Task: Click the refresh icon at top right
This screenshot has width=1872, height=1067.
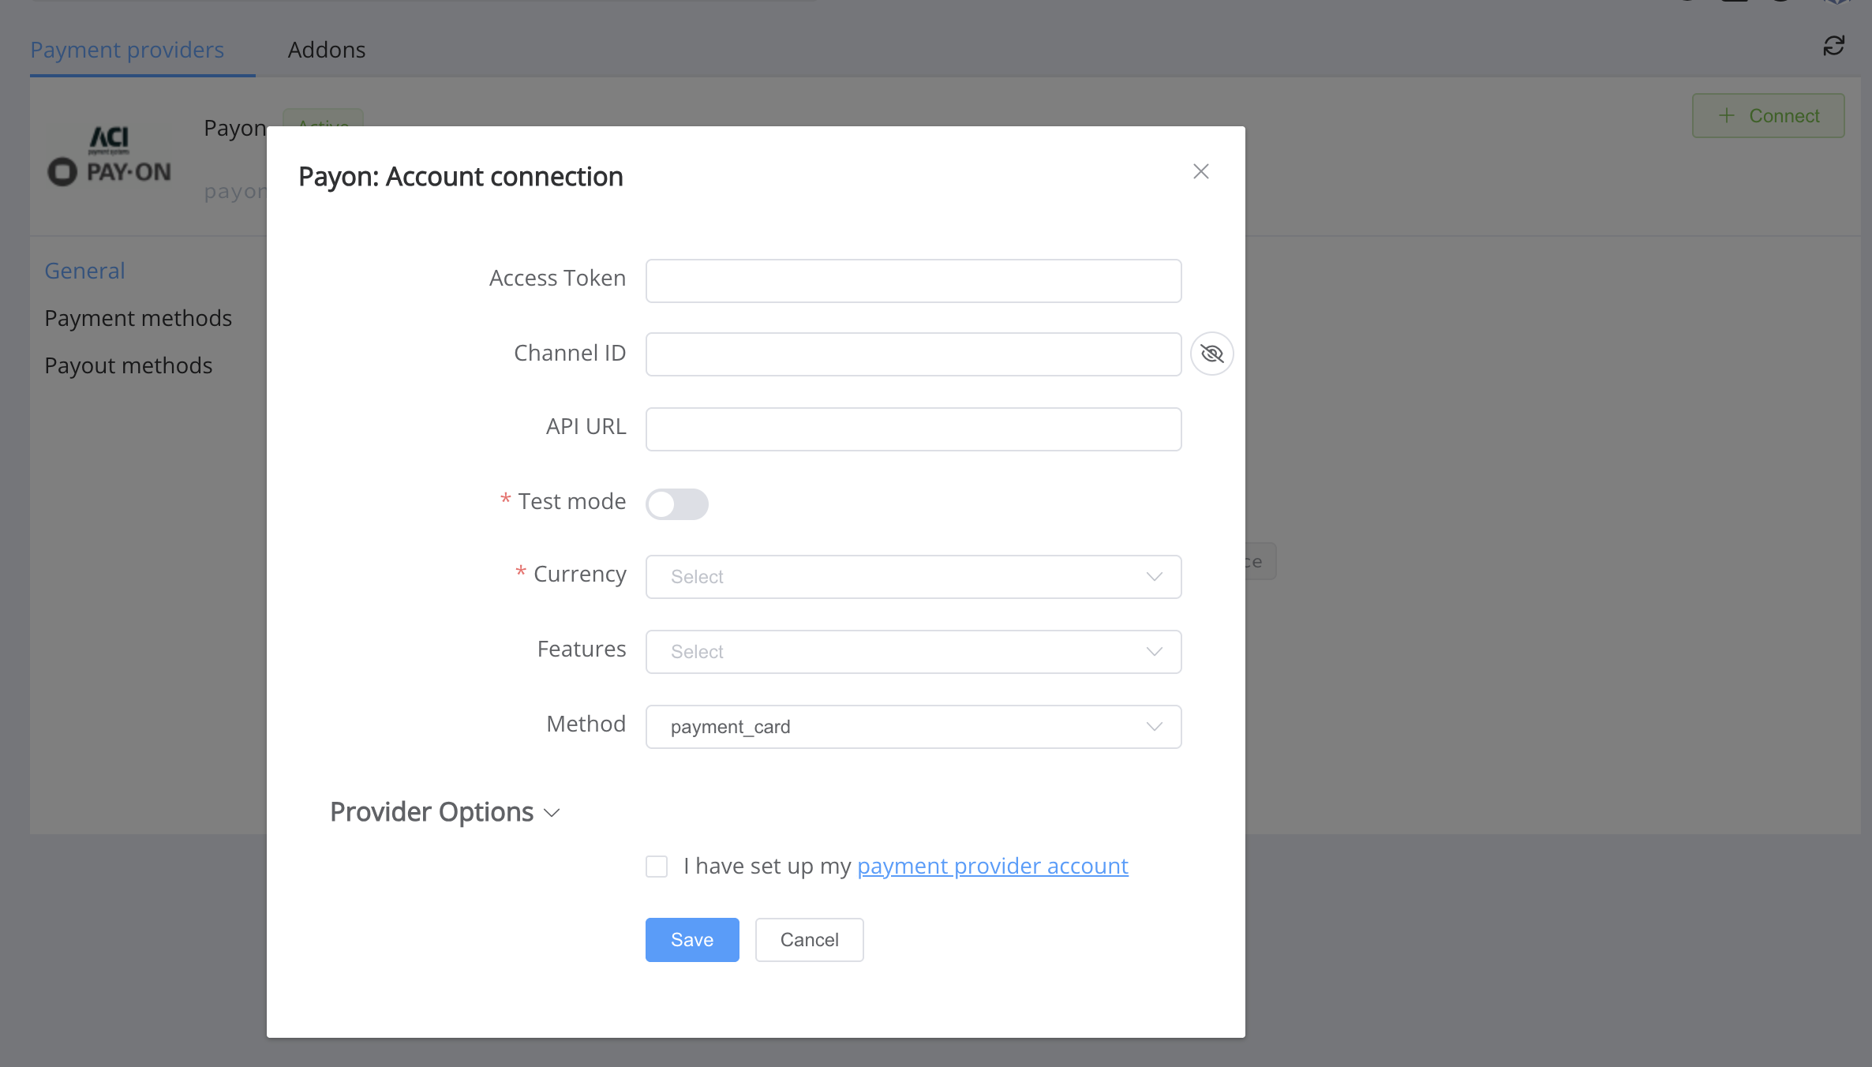Action: click(1833, 46)
